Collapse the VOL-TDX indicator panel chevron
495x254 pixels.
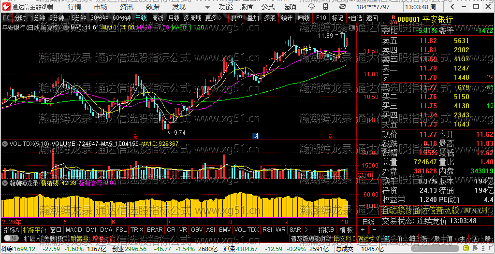(x=5, y=143)
